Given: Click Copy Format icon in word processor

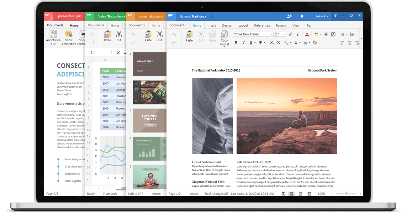Looking at the screenshot, I should click(224, 34).
